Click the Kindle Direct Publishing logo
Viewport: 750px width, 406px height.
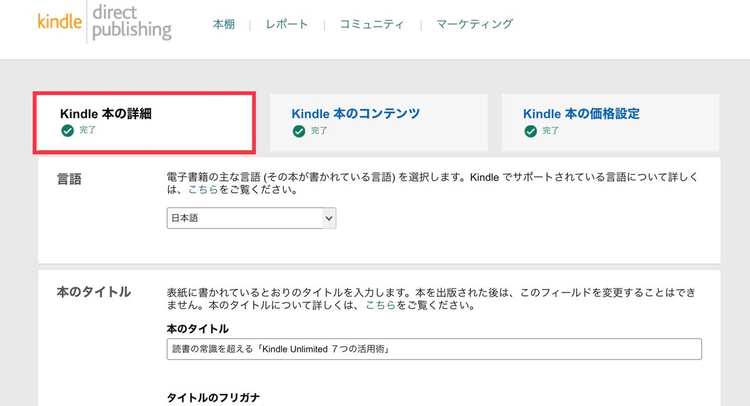tap(104, 24)
